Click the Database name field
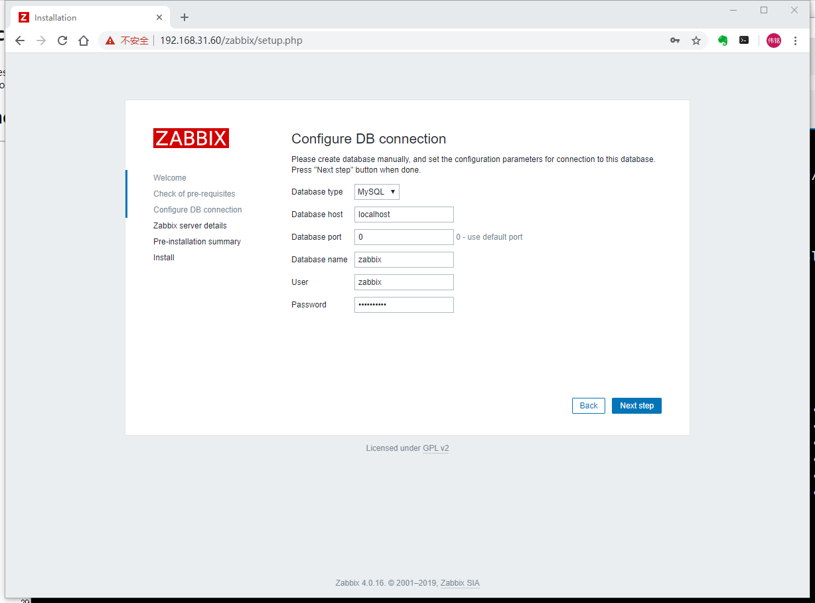The width and height of the screenshot is (815, 603). (x=404, y=260)
